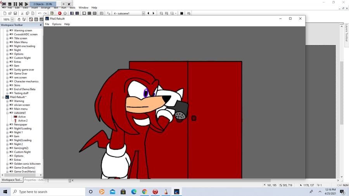Pause the application in the debugger bar
This screenshot has width=349, height=196.
coord(15,4)
